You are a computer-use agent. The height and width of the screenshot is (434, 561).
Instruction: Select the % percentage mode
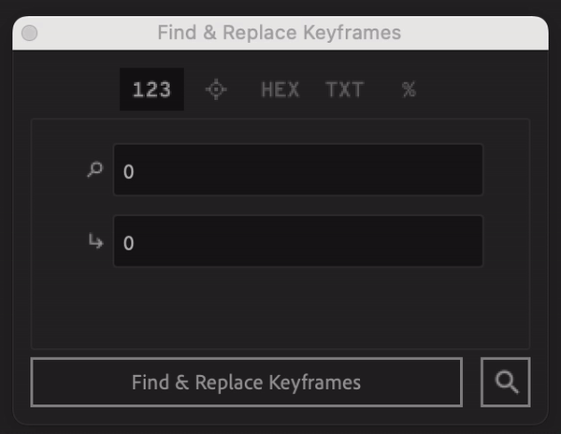pyautogui.click(x=409, y=89)
